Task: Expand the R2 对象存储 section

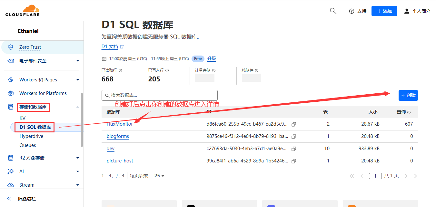Action: (77, 158)
